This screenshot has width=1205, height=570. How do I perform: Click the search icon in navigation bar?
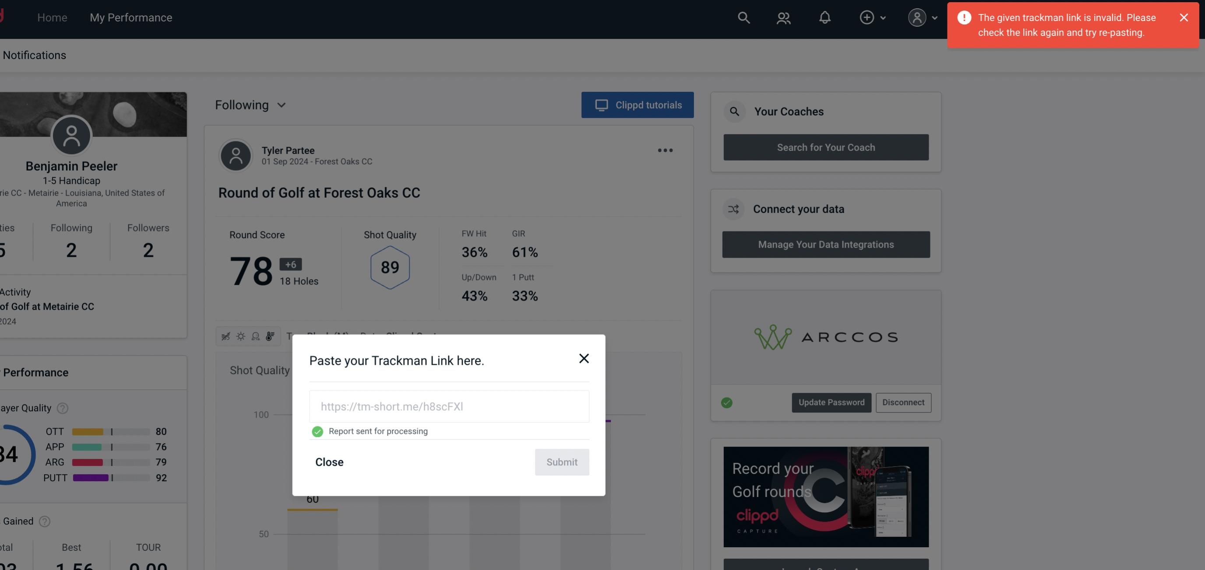click(x=743, y=17)
